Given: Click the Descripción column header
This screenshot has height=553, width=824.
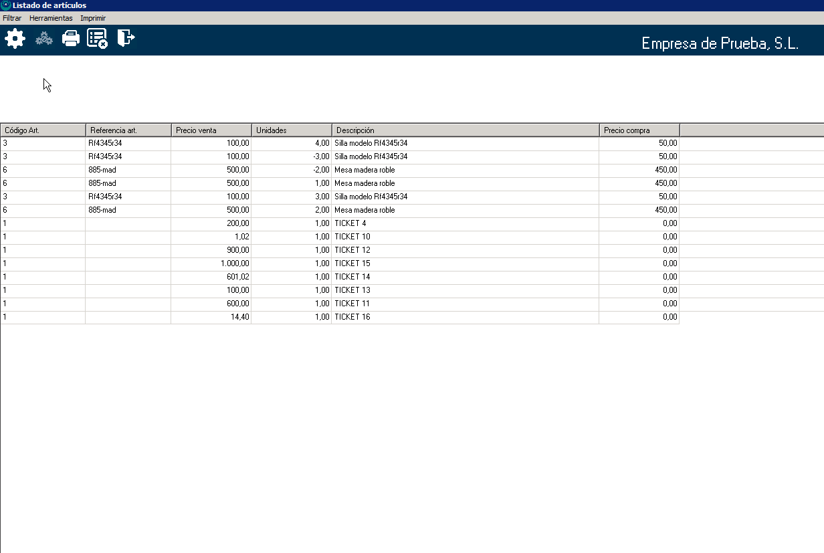Looking at the screenshot, I should click(466, 130).
